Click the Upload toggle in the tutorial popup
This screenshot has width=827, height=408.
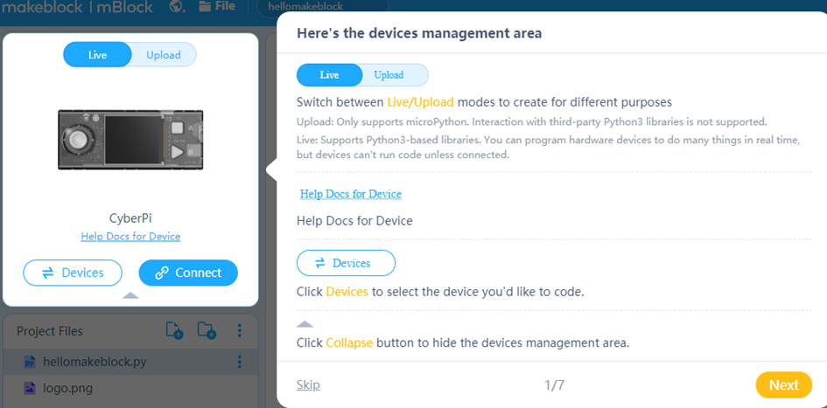(x=389, y=75)
